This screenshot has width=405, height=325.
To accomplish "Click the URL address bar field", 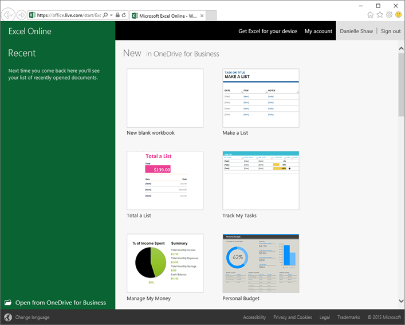I will [69, 15].
